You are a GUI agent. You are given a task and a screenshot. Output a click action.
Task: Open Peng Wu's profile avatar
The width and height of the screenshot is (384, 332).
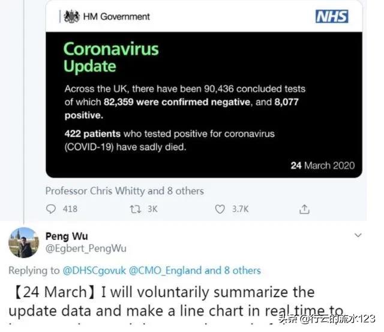point(24,243)
